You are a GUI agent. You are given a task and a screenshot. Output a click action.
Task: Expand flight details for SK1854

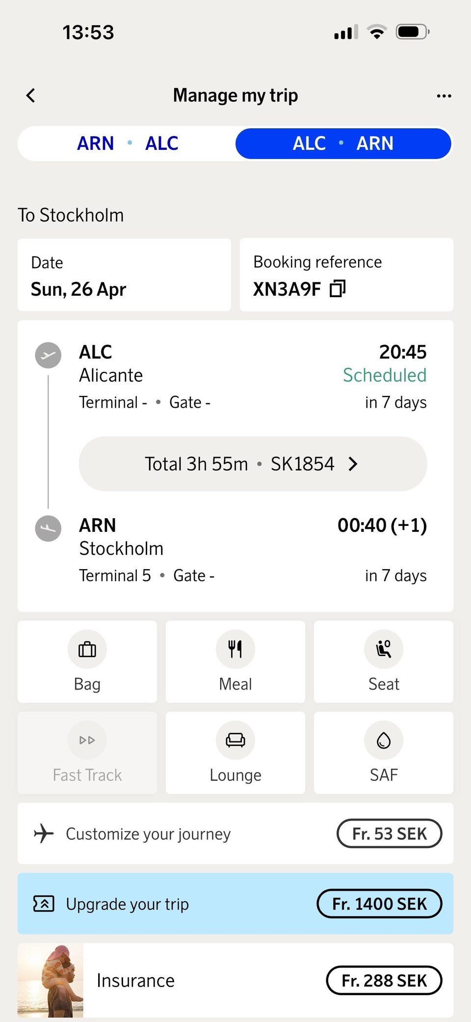[253, 464]
